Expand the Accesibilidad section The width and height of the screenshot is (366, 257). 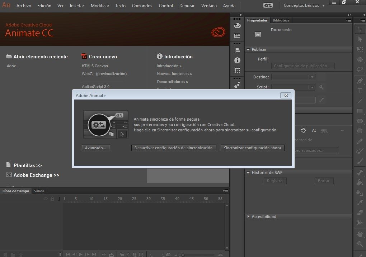[x=248, y=217]
